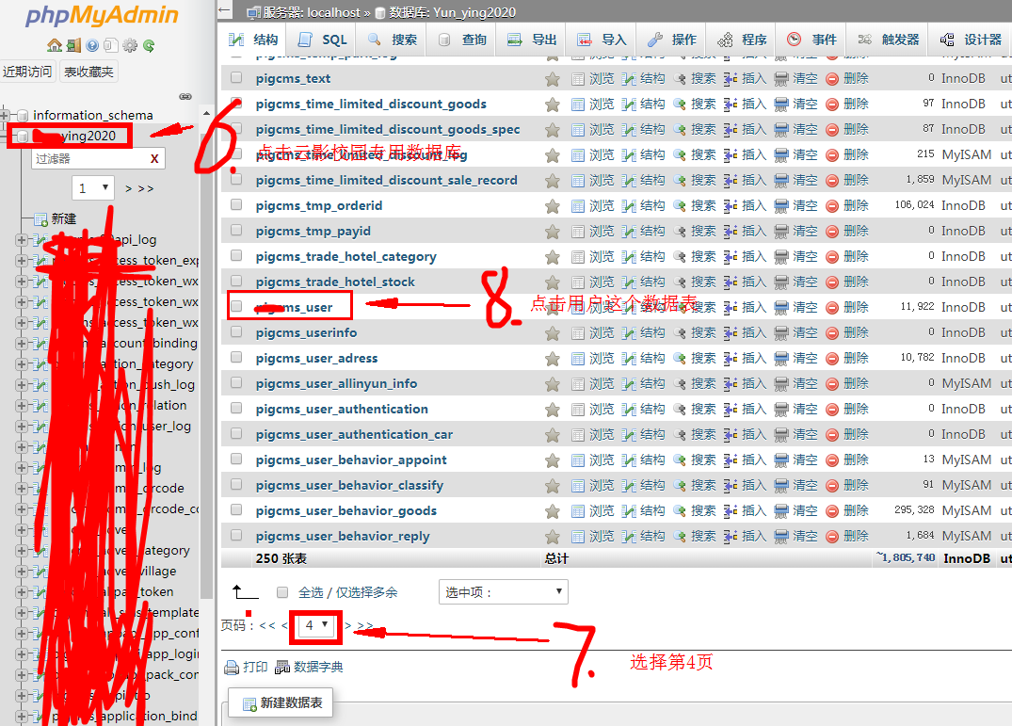Switch to the 结构 tab
Viewport: 1012px width, 726px height.
coord(253,40)
